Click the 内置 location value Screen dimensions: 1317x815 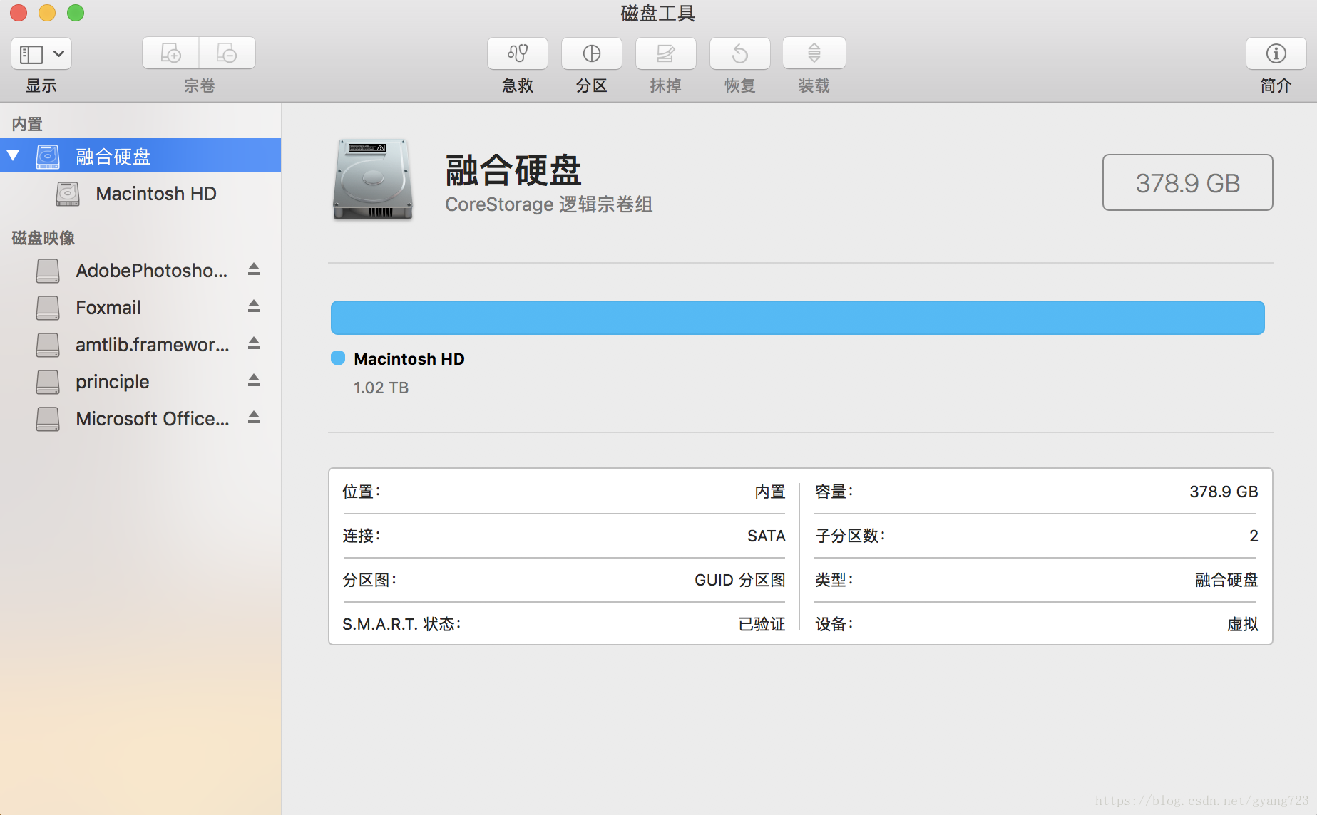770,492
